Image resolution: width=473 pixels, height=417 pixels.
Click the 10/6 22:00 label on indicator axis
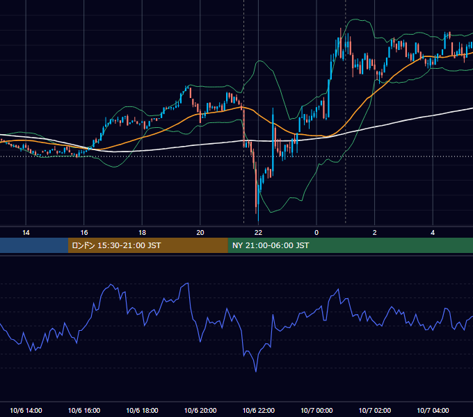(259, 410)
